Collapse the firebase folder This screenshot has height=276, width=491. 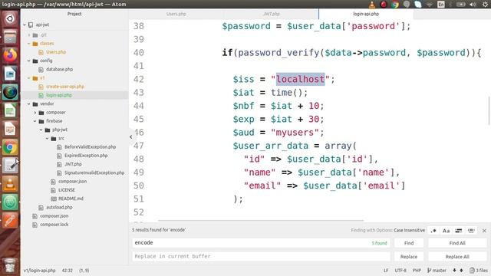[35, 121]
